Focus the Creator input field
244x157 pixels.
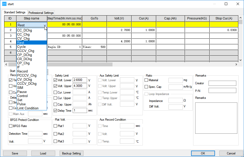(222, 83)
